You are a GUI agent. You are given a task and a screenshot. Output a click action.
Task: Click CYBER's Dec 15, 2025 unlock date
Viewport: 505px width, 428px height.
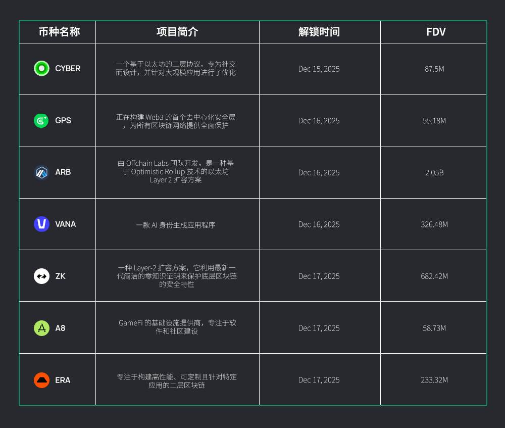point(319,69)
